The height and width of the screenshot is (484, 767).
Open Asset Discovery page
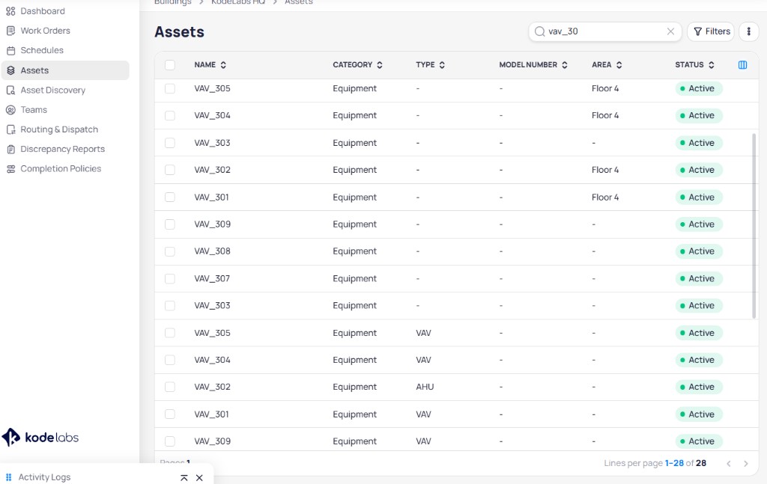[53, 90]
